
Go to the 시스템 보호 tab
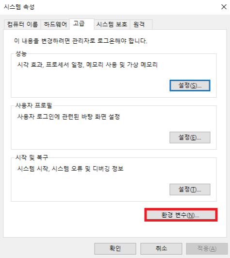(112, 24)
